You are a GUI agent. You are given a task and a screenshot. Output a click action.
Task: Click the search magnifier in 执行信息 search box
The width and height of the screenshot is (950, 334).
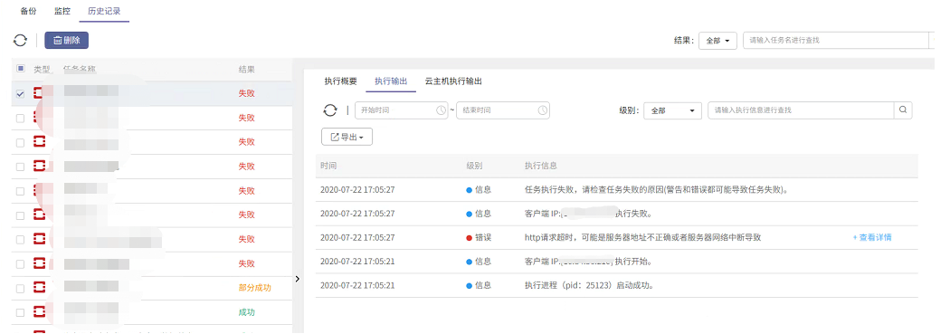coord(903,110)
